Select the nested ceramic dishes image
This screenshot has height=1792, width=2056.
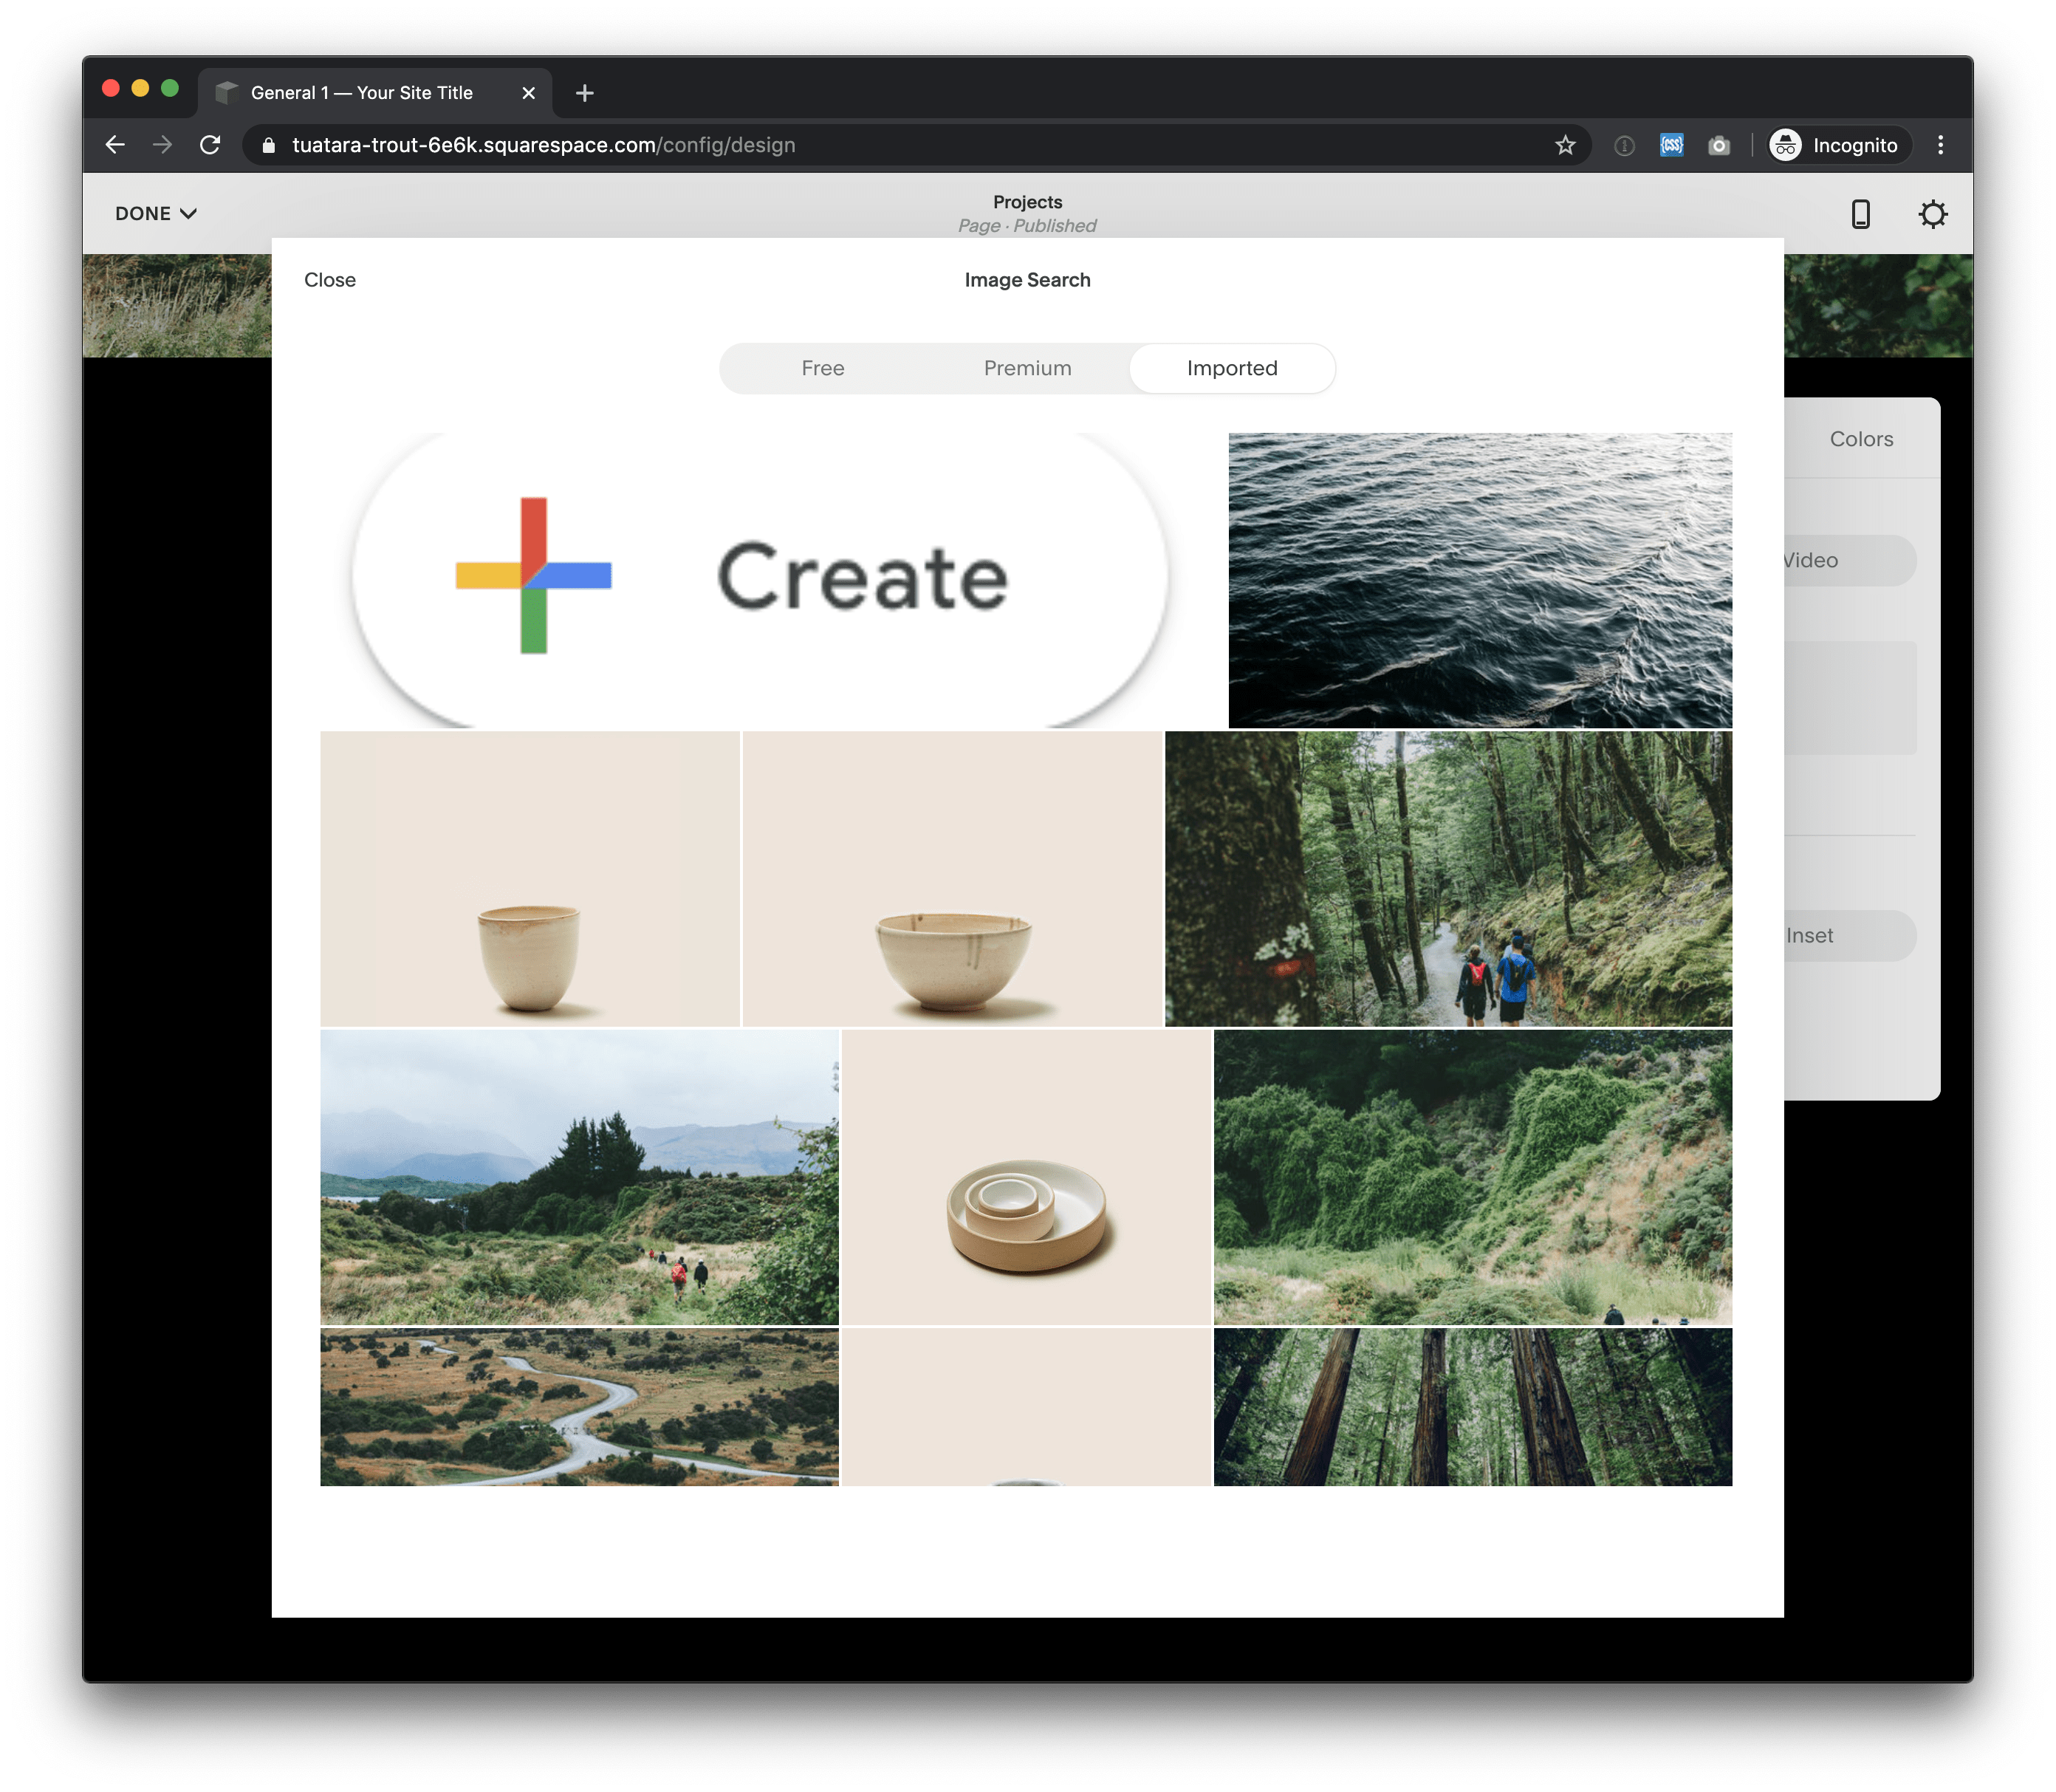pos(1027,1177)
